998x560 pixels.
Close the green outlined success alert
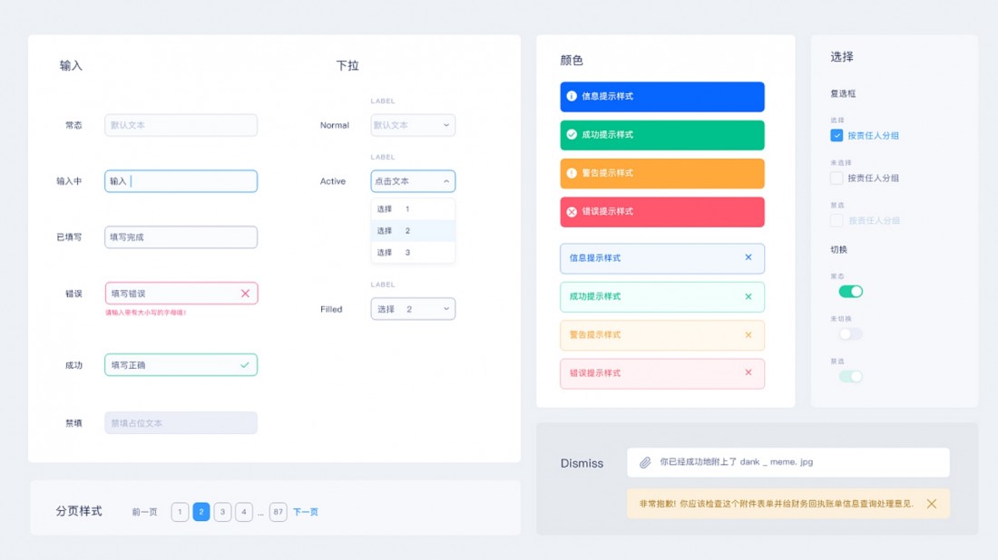click(748, 296)
